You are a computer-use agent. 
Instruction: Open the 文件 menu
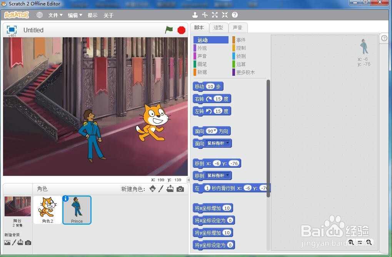(55, 15)
